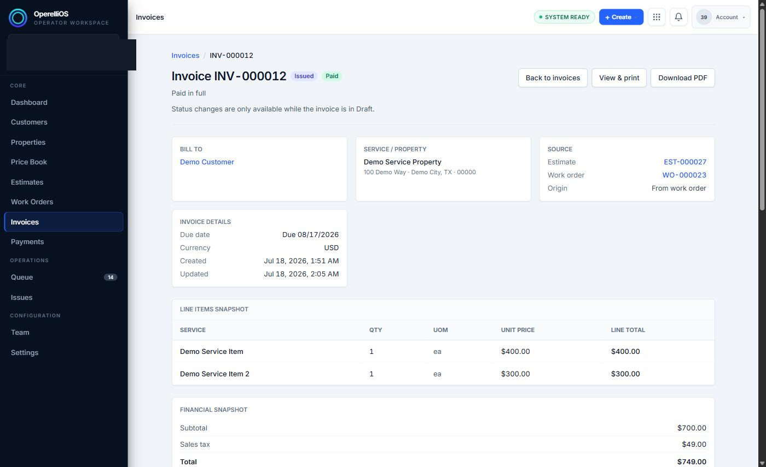The height and width of the screenshot is (467, 766).
Task: Click the Sales tax $49.00 amount
Action: click(x=694, y=444)
